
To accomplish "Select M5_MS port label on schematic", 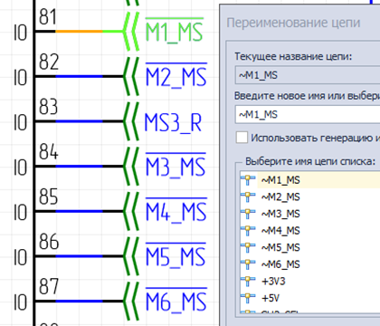I will tap(176, 255).
